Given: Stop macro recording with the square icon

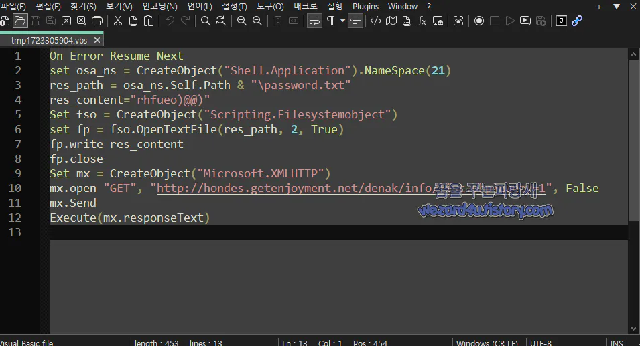Looking at the screenshot, I should [x=495, y=21].
